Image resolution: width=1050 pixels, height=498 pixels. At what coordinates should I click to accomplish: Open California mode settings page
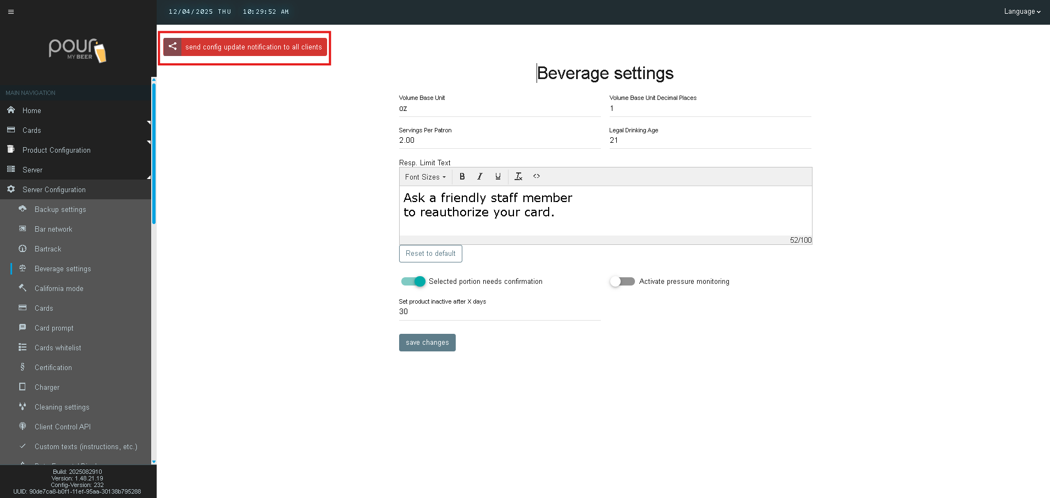(x=59, y=288)
